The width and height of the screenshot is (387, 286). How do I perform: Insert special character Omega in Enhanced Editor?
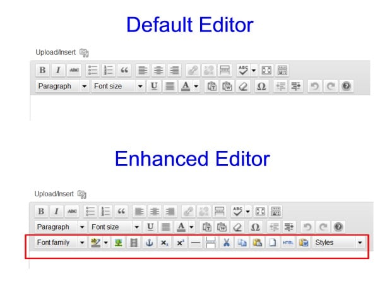point(255,227)
